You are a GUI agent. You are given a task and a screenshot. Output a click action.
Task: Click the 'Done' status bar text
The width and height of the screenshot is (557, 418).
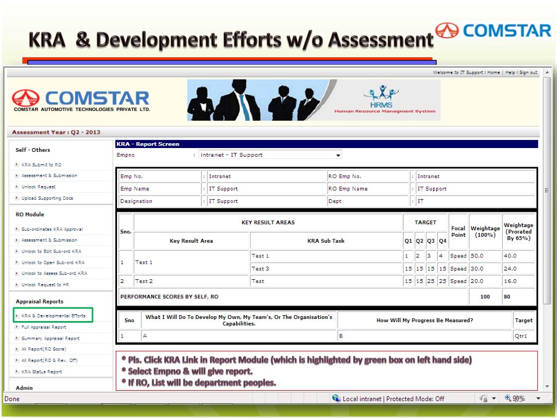(x=12, y=399)
